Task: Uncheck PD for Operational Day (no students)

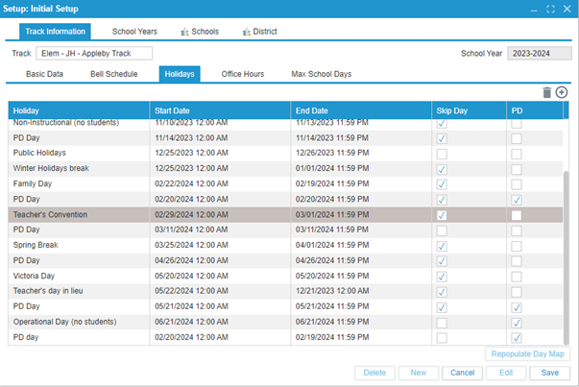Action: pos(517,323)
